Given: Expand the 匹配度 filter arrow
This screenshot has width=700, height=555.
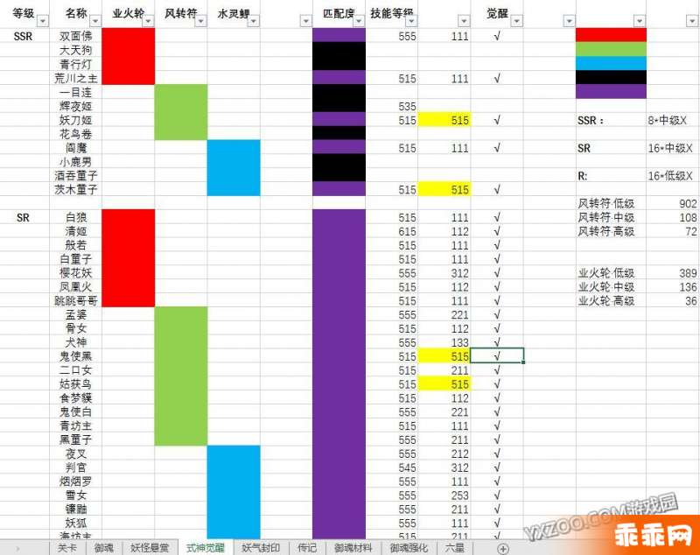Looking at the screenshot, I should [x=358, y=20].
